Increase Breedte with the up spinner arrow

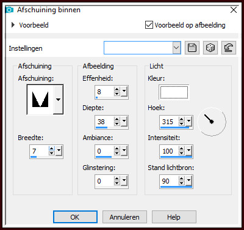point(52,149)
